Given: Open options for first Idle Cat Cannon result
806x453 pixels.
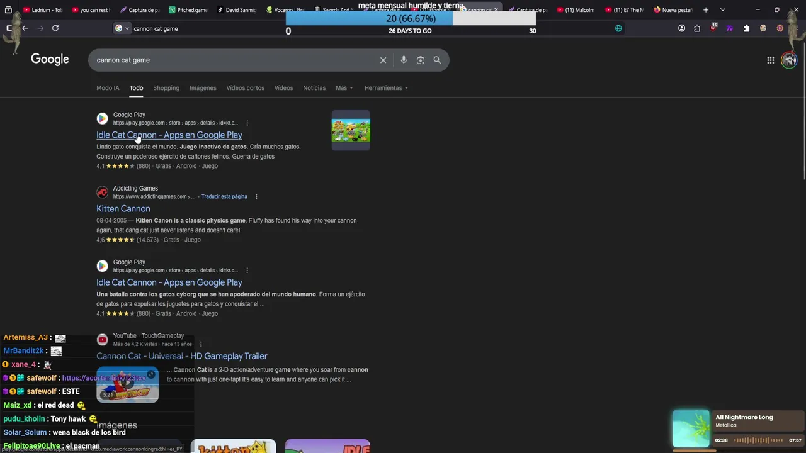Looking at the screenshot, I should 247,123.
